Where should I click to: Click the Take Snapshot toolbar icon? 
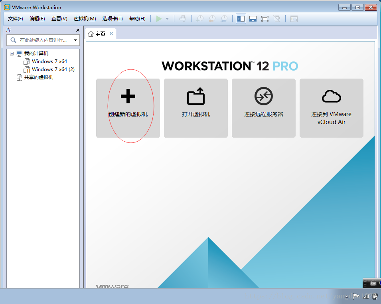(200, 19)
